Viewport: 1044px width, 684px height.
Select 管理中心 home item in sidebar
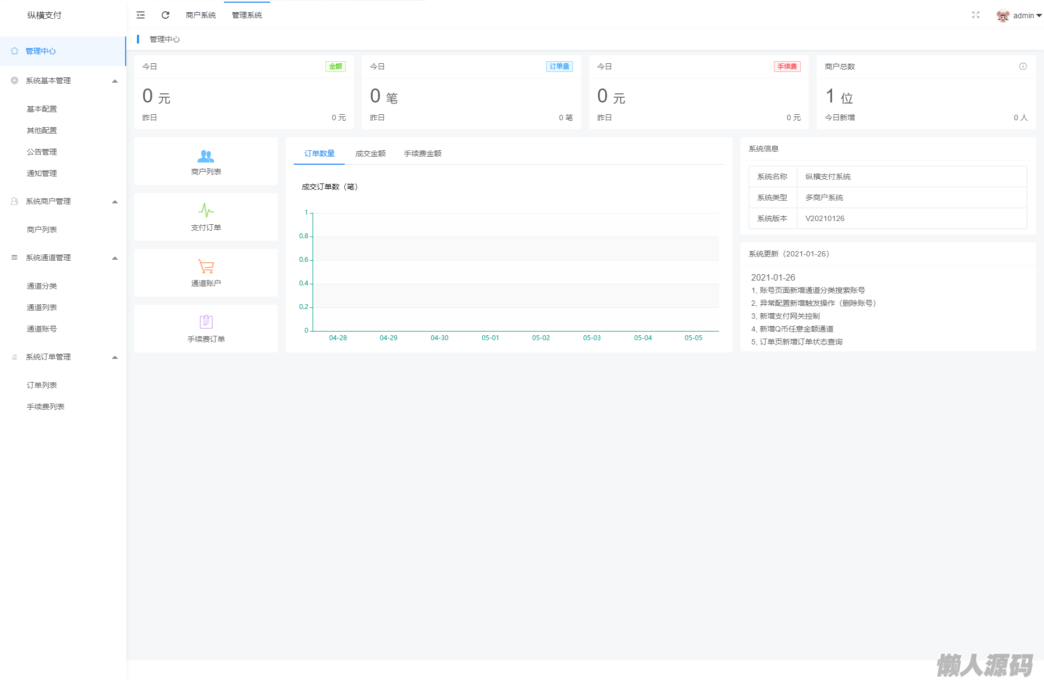41,52
